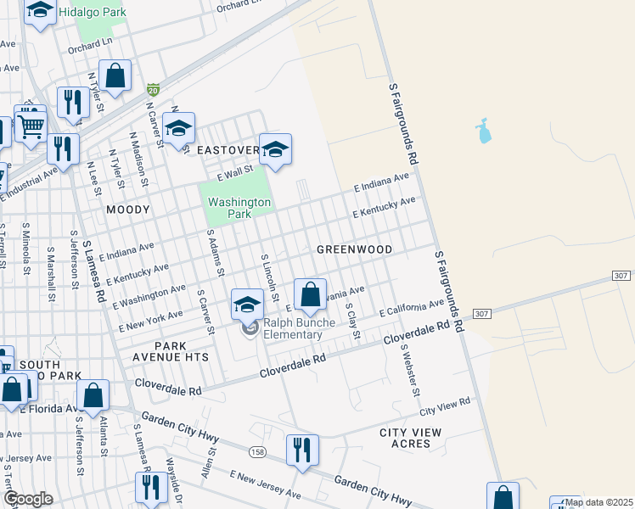Screen dimensions: 635x509
Task: Click the school marker beside Hidalgo Park
Action: (39, 12)
